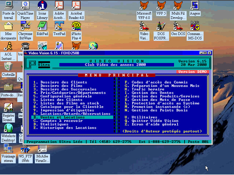
Task: Click the Microsoft VFP 6.0 fox icon
Action: point(144,6)
